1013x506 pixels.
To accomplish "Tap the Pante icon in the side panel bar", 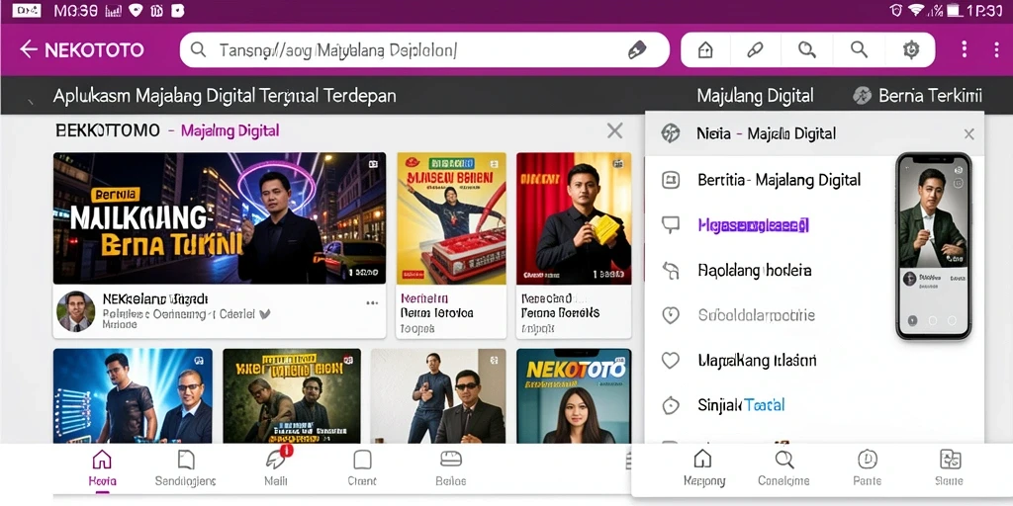I will (867, 467).
